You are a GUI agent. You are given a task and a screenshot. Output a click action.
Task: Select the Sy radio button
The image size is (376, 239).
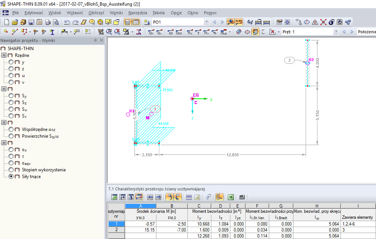11,96
